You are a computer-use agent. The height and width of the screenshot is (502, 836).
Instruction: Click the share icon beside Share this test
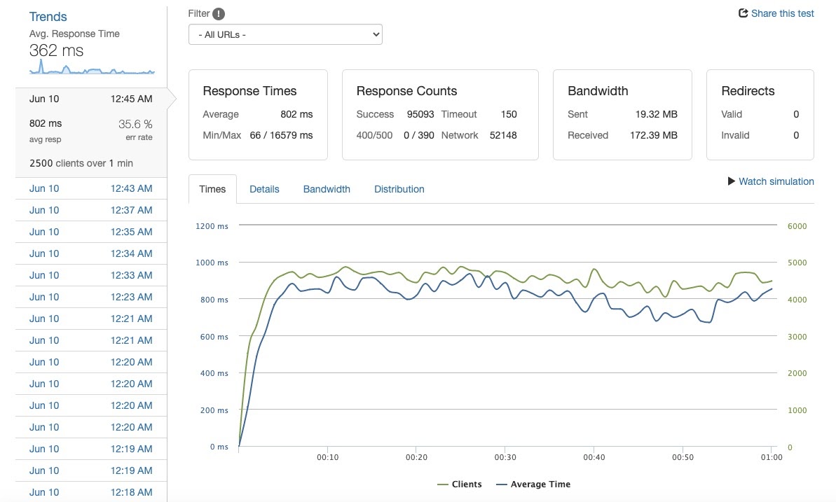point(744,13)
